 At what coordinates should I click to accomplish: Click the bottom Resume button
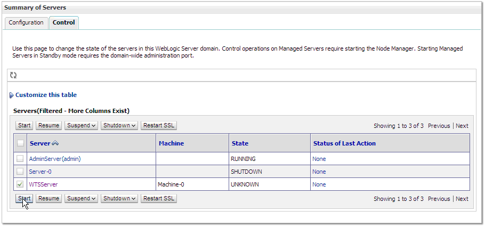[49, 198]
